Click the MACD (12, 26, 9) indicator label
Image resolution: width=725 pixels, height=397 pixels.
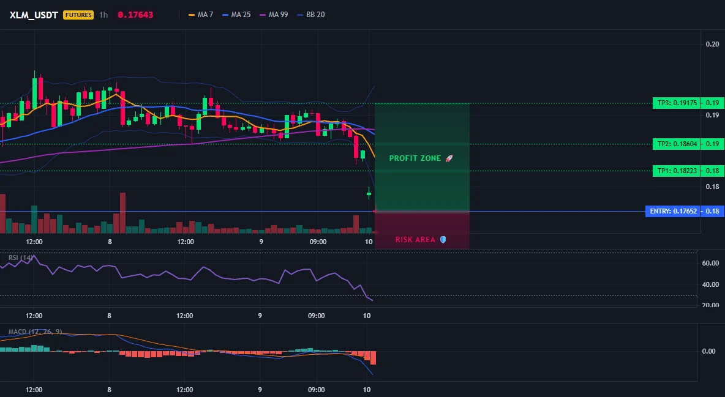point(35,332)
